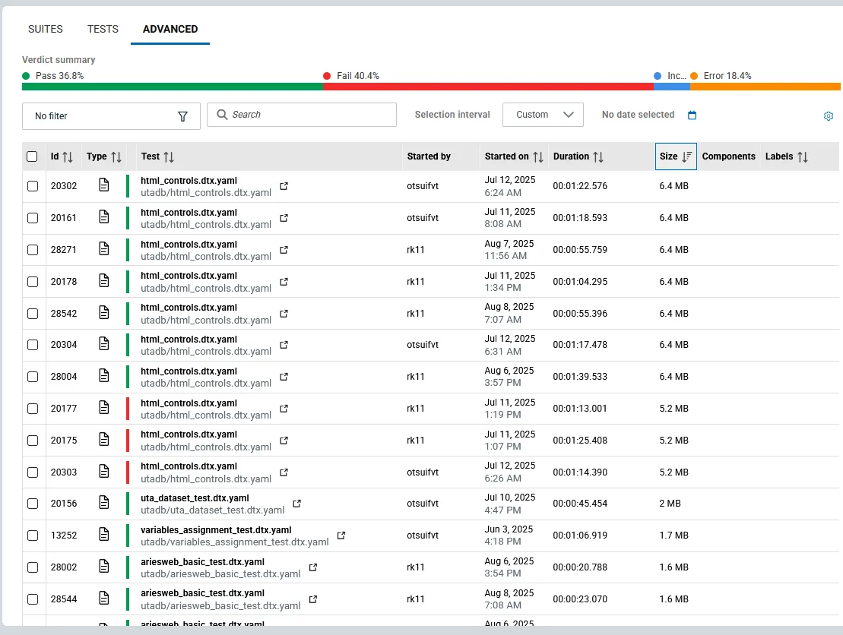Click the document type icon for test 20302

click(102, 185)
